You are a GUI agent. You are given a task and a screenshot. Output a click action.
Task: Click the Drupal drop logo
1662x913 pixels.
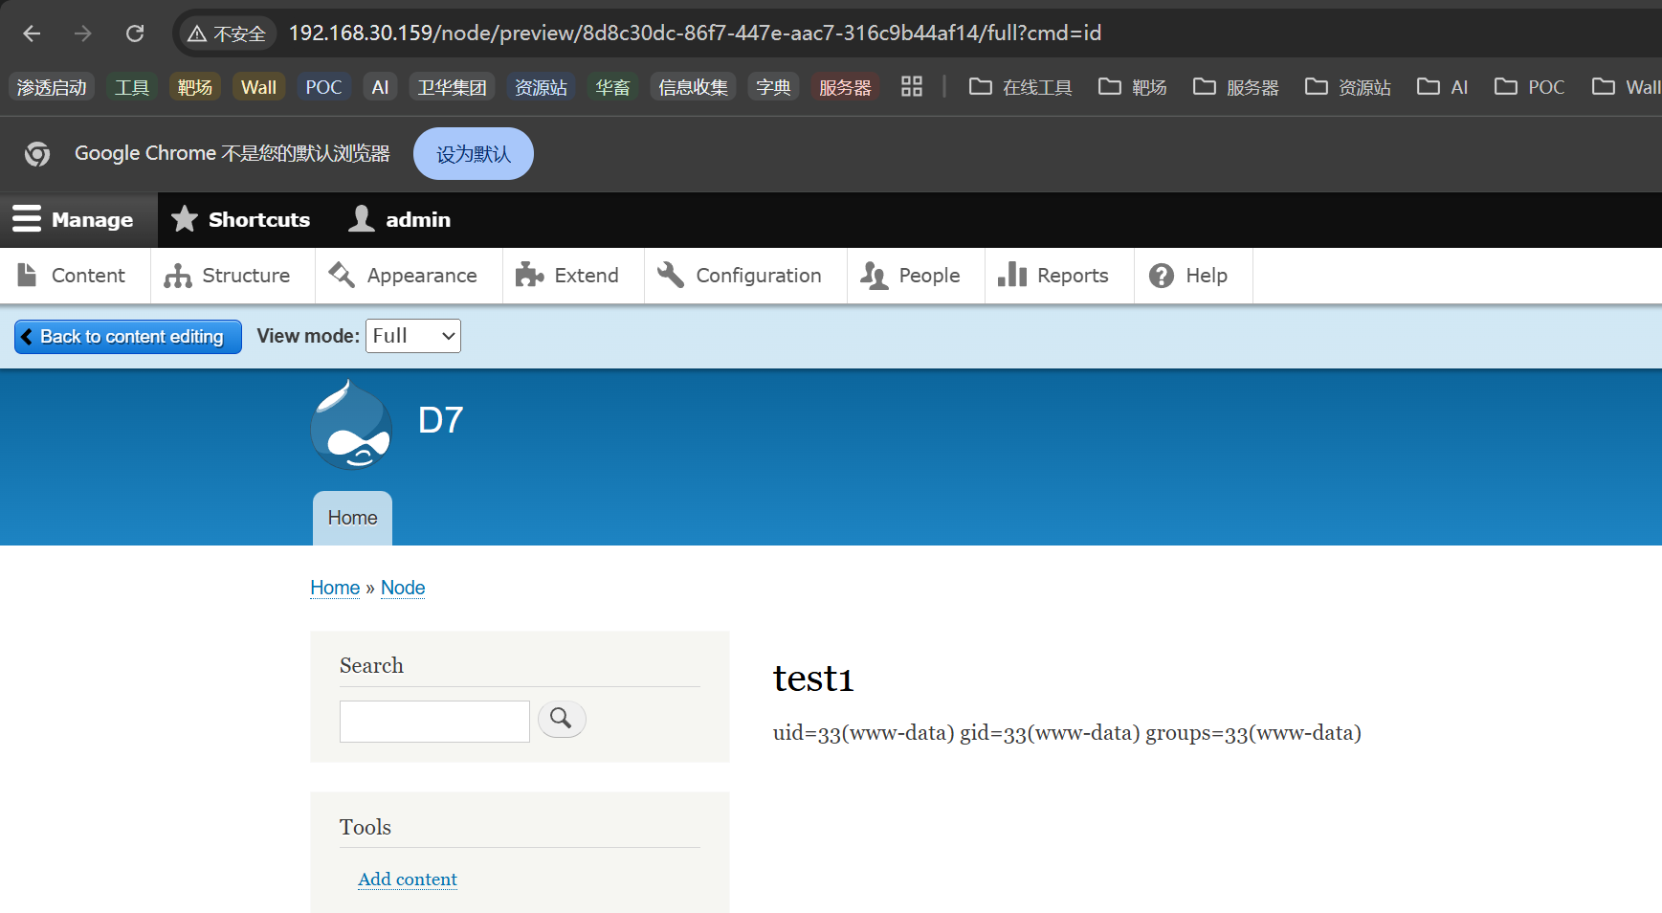(351, 426)
